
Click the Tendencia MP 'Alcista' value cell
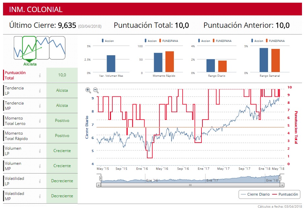(x=62, y=106)
